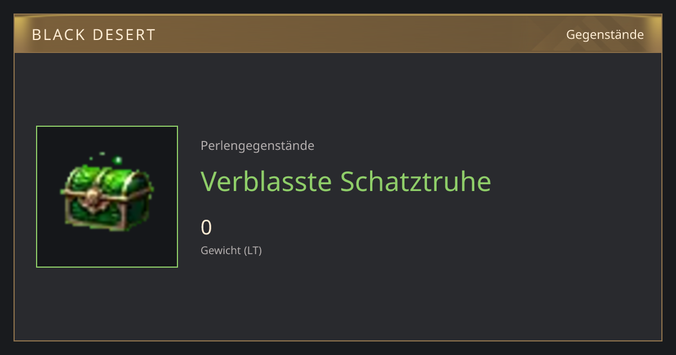676x355 pixels.
Task: Click the (LT) unit text
Action: tap(253, 250)
